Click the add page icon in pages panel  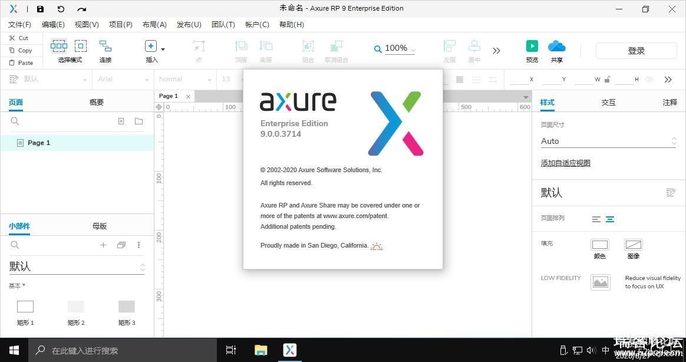point(121,121)
